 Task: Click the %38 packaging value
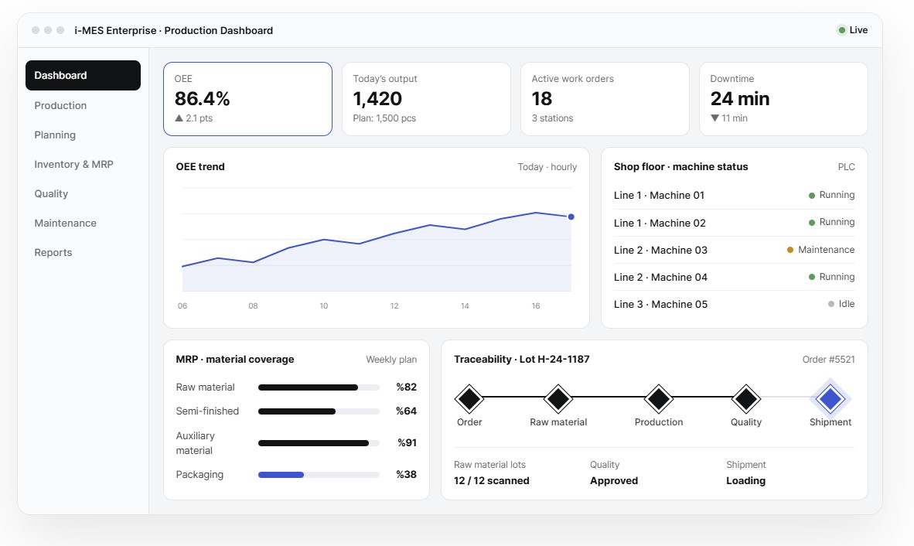pos(406,474)
